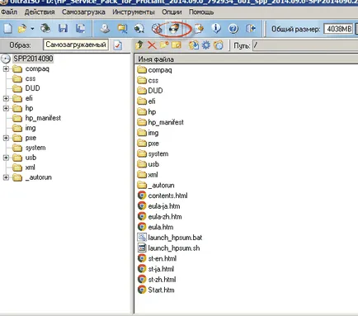Select the system folder in the tree
This screenshot has height=316, width=358.
tap(35, 148)
